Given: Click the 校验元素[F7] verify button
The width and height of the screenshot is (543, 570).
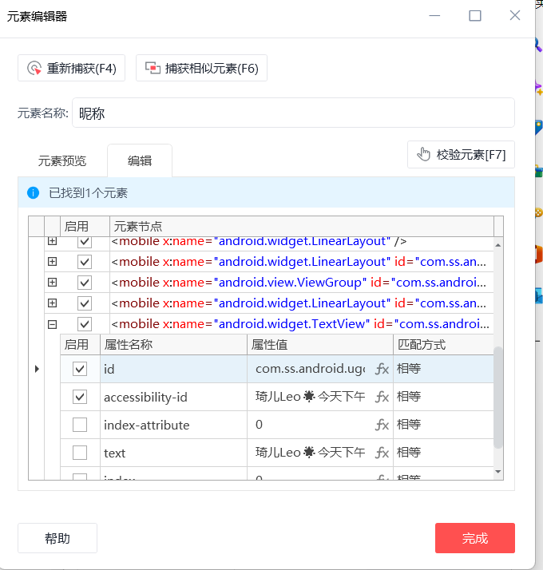Looking at the screenshot, I should click(461, 155).
